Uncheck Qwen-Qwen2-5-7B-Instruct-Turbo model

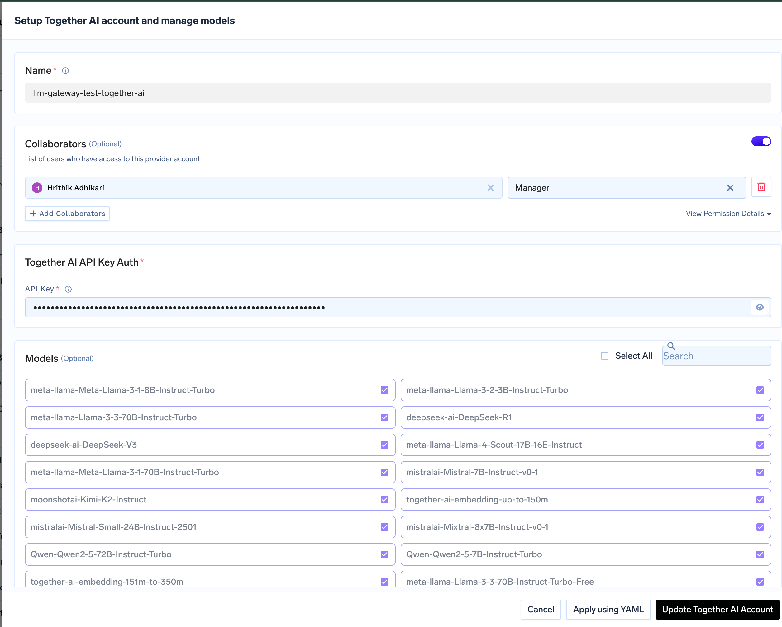760,554
